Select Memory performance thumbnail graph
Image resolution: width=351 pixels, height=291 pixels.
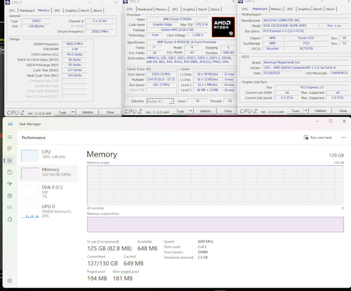(30, 174)
